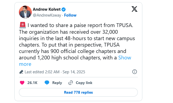Click the chain link copy icon
The image size is (173, 103).
[x=71, y=83]
